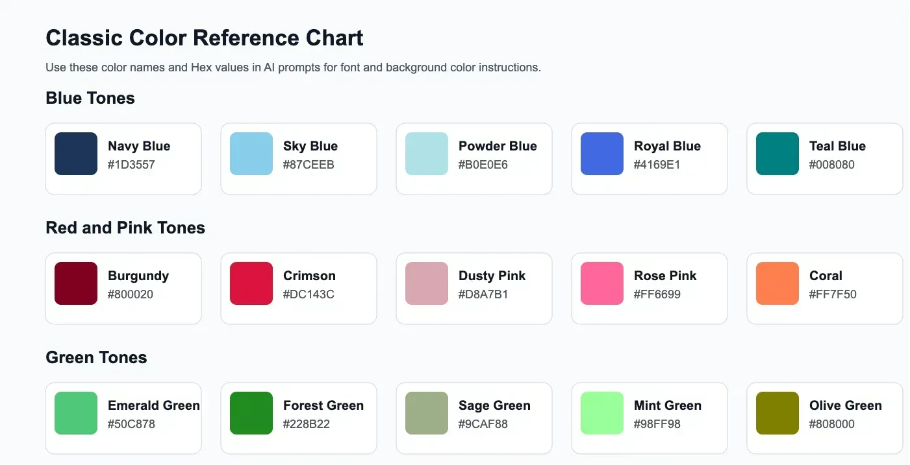Click the hex code #1D3557

point(131,165)
